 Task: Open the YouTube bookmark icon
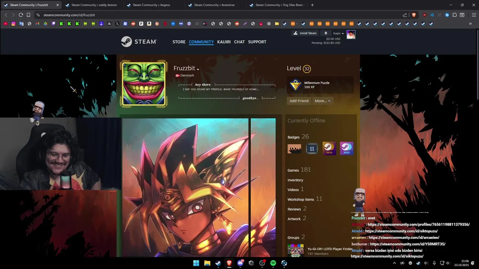pos(5,24)
